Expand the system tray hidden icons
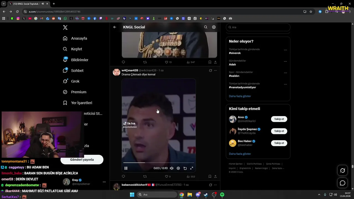 [x=319, y=195]
